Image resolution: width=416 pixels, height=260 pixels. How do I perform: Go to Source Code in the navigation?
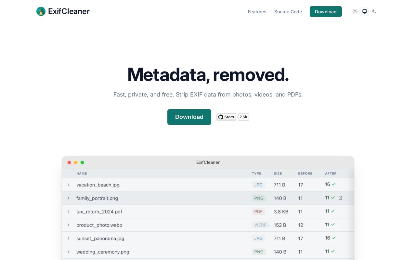(288, 12)
